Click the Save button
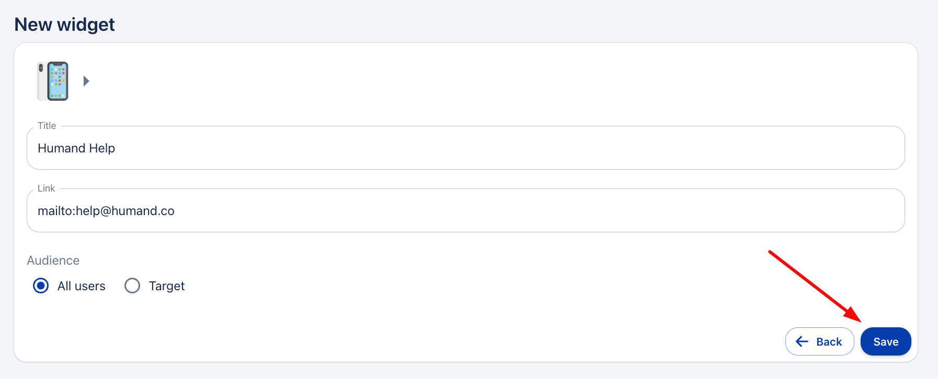This screenshot has height=379, width=938. point(886,341)
